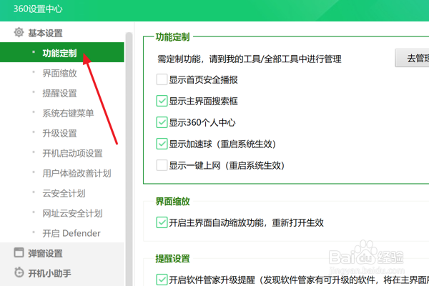Click the 功能定制 group heading
This screenshot has height=286, width=429.
[172, 36]
